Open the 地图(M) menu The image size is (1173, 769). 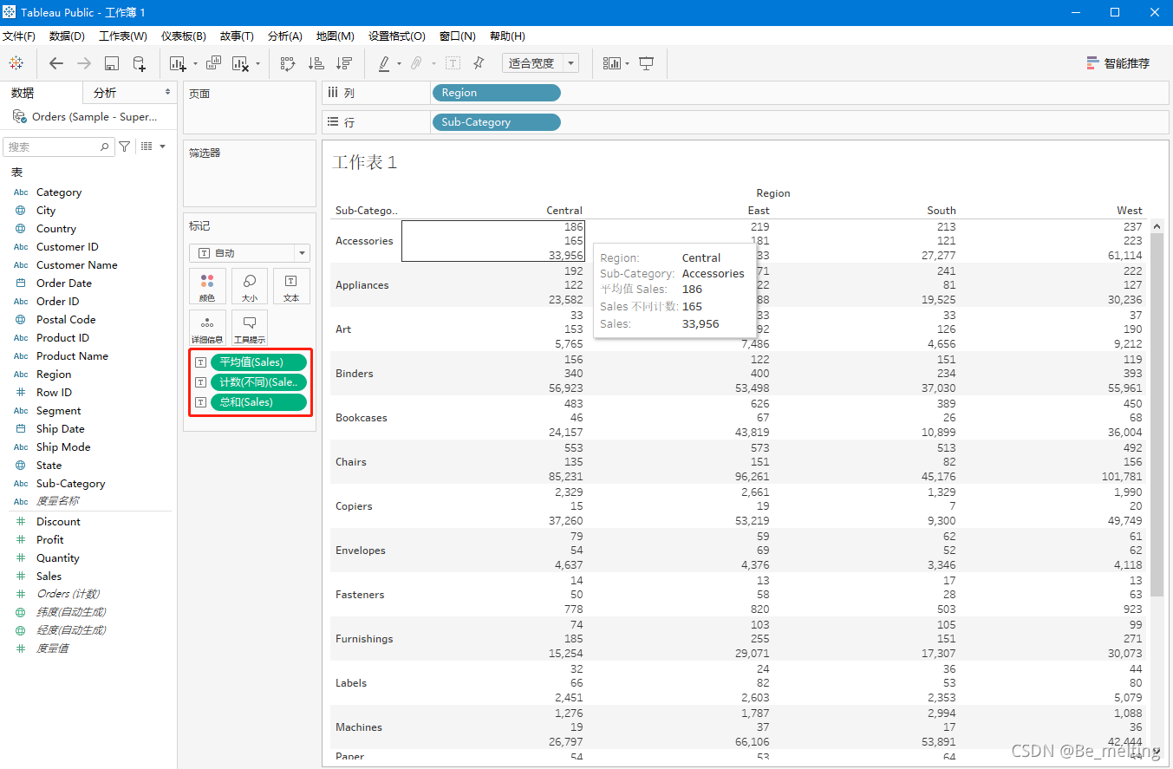(335, 36)
